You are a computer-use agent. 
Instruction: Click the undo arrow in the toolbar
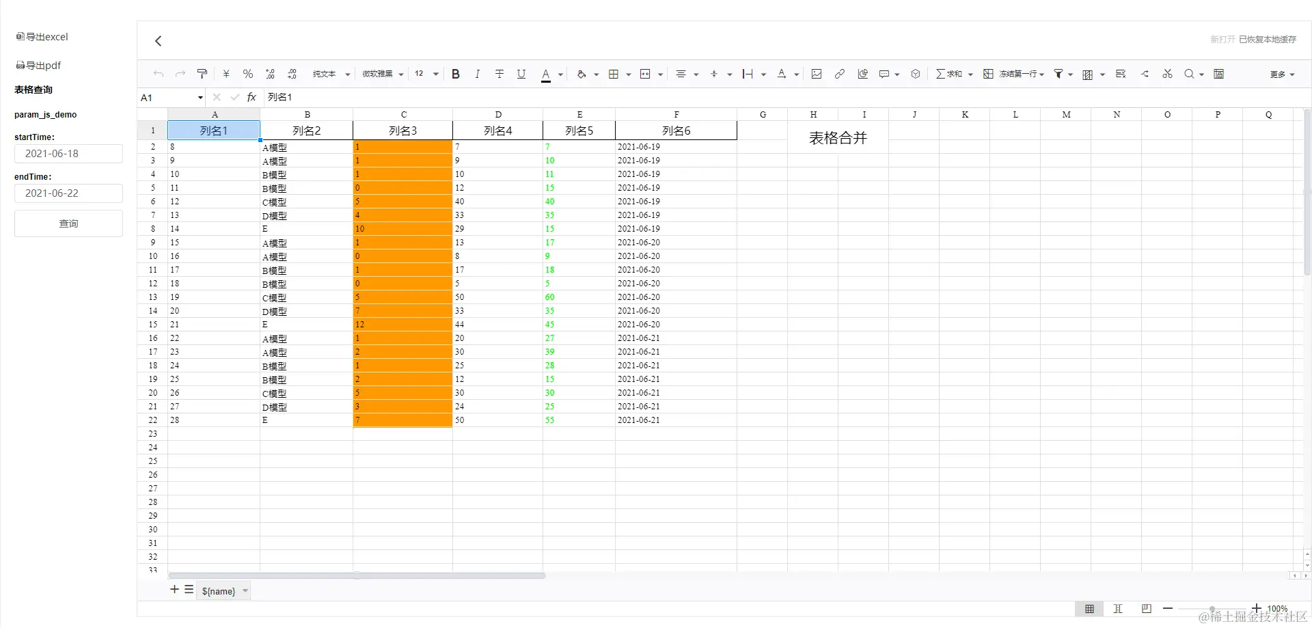click(159, 74)
